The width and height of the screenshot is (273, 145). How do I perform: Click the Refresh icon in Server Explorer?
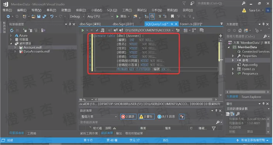click(12, 31)
